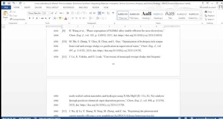Image resolution: width=223 pixels, height=119 pixels.
Task: Apply the Title style
Action: pos(170,15)
